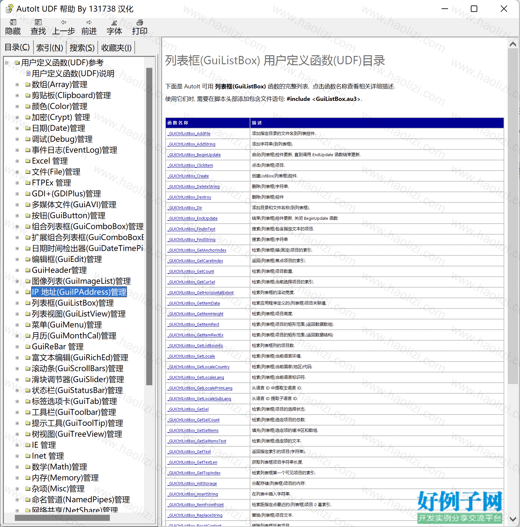Click the tree pane horizontal scrollbar thumb
The image size is (520, 527).
[62, 518]
